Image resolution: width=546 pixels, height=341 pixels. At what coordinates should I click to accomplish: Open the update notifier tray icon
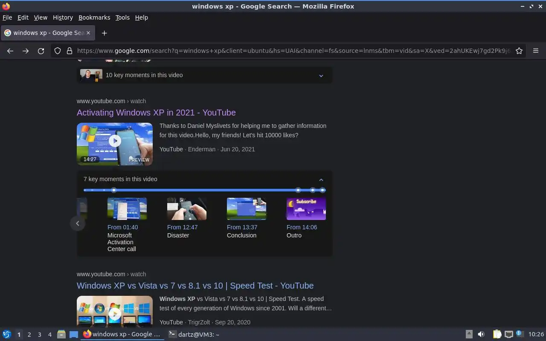click(x=519, y=334)
